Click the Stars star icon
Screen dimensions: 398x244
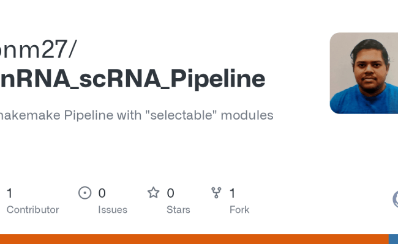(153, 193)
